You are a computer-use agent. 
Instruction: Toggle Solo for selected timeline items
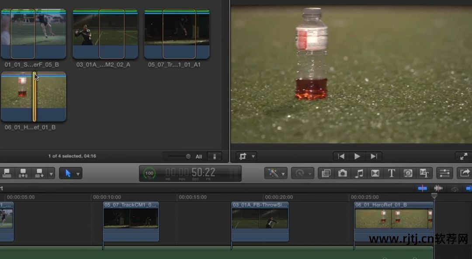[x=454, y=189]
